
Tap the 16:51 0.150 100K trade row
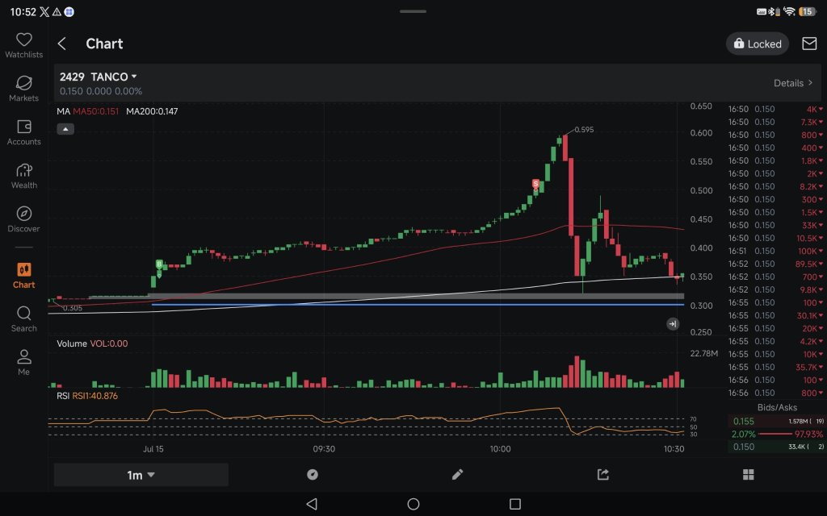(775, 252)
